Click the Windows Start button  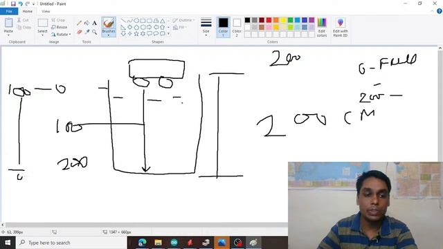pyautogui.click(x=8, y=243)
